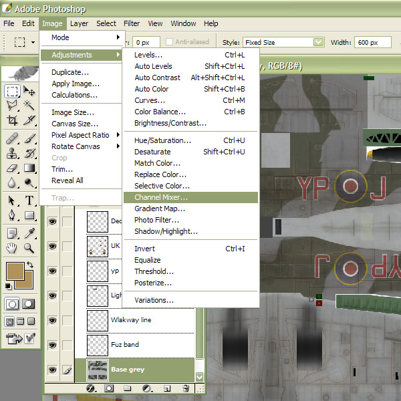Select the Slice tool
This screenshot has width=401, height=401.
(29, 120)
